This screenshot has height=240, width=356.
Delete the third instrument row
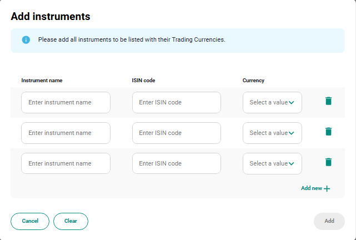[328, 162]
